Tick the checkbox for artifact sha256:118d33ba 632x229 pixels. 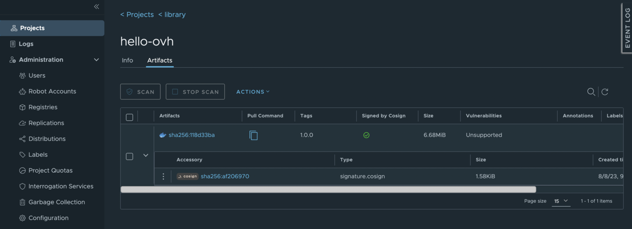coord(130,156)
